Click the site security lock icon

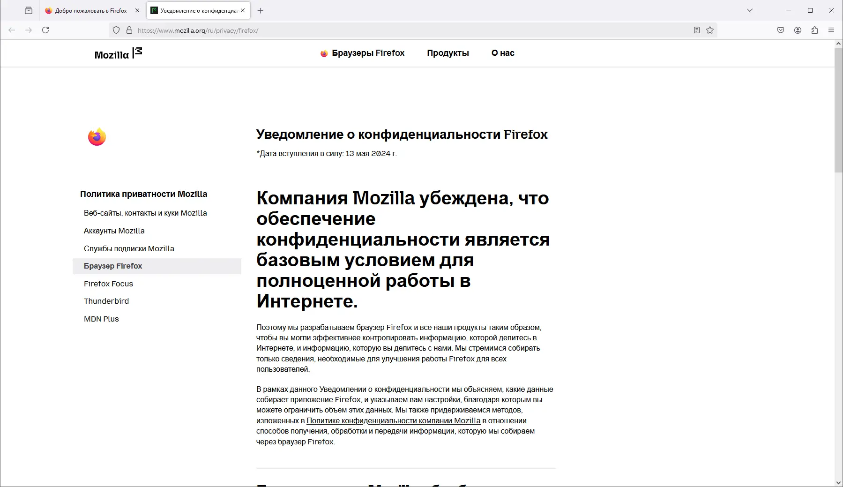(x=129, y=30)
